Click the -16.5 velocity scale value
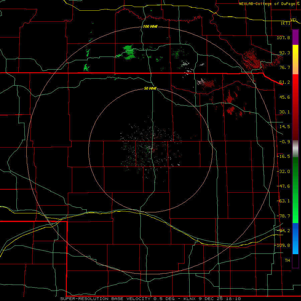 point(283,157)
